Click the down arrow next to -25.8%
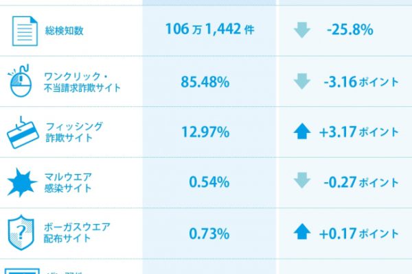The image size is (412, 274). tap(302, 30)
